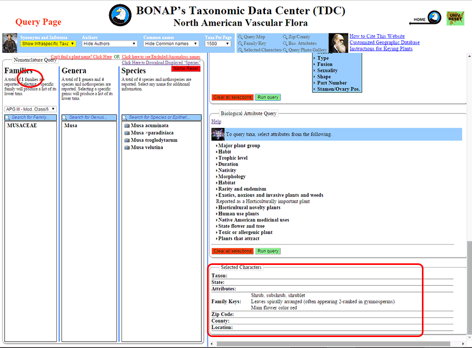Download Displayed Species link
472x348 pixels.
click(x=161, y=63)
